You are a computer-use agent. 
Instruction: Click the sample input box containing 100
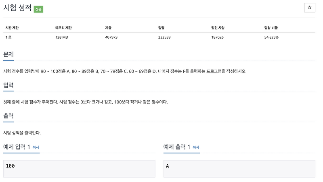tap(79, 169)
